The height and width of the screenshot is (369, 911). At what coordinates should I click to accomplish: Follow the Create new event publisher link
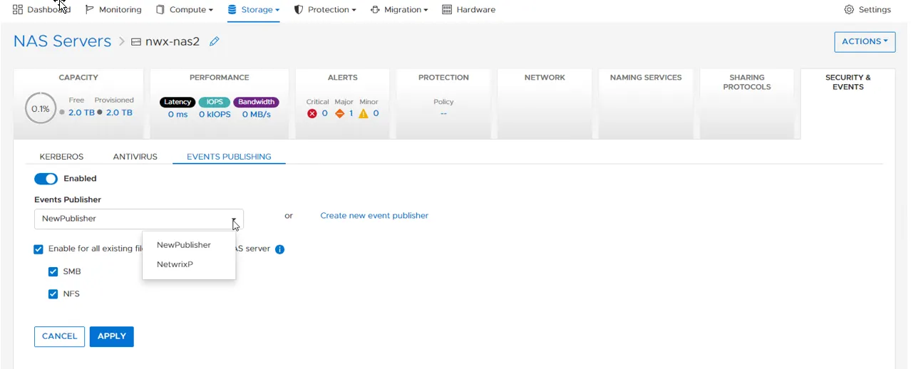point(374,216)
